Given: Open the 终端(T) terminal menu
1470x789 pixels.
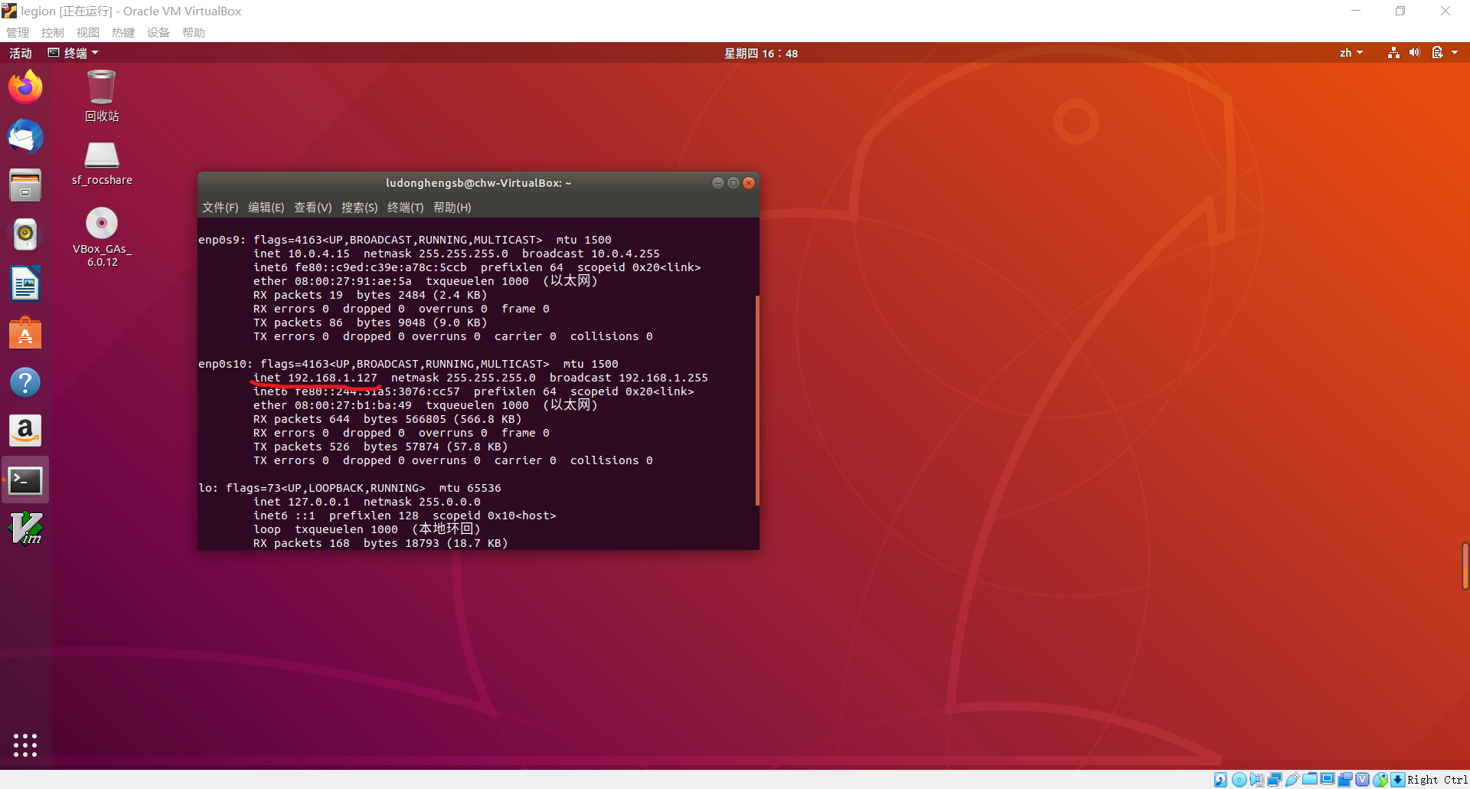Looking at the screenshot, I should click(406, 208).
